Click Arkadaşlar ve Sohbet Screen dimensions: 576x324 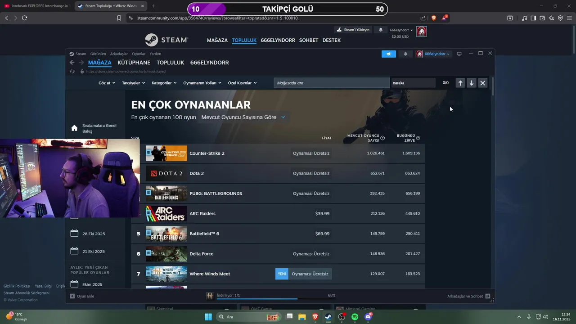tap(465, 296)
